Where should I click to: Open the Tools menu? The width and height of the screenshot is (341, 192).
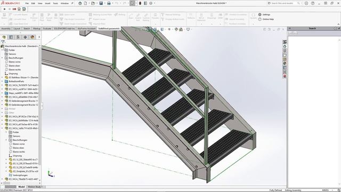coord(55,4)
